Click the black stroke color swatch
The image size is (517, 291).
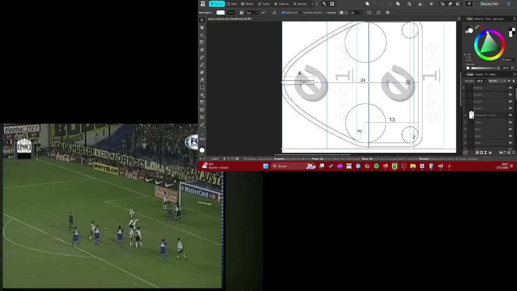(x=231, y=13)
